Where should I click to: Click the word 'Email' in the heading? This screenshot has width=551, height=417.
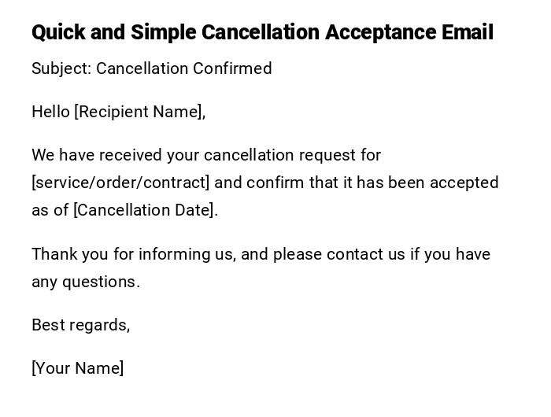click(468, 32)
